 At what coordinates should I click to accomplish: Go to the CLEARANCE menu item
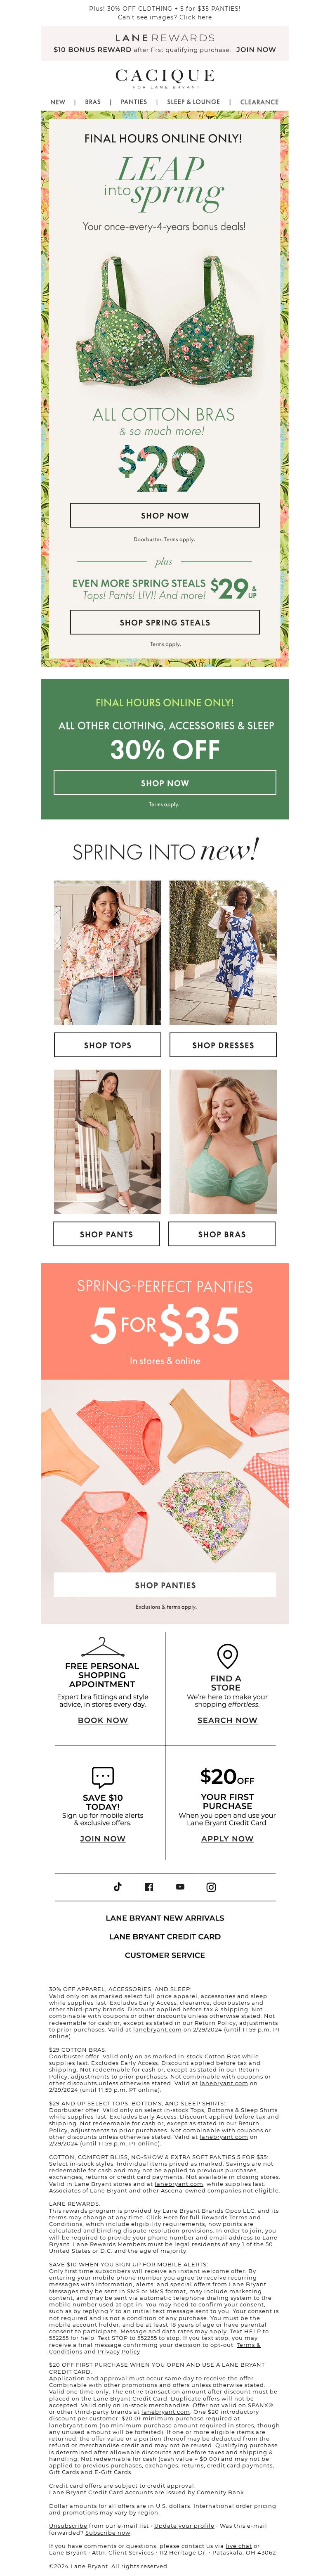coord(259,102)
